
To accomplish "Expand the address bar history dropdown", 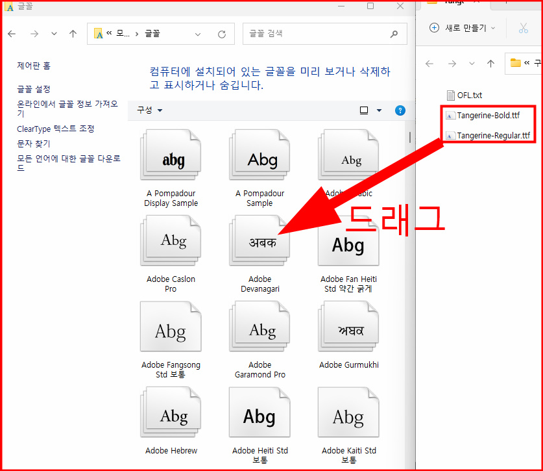I will coord(198,34).
